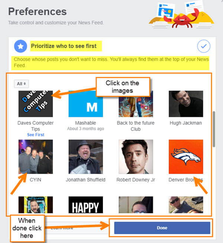The image size is (223, 243).
Task: Choose Jonathan Shuffield's profile picture
Action: tap(86, 157)
